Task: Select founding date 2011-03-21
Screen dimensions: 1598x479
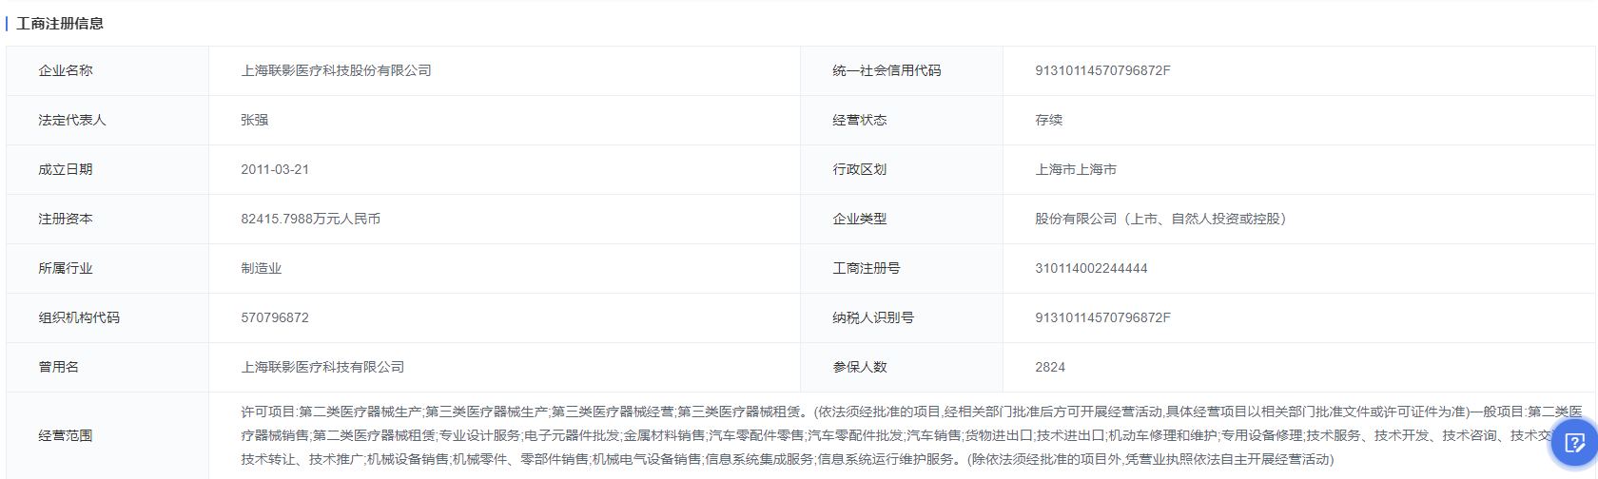Action: (275, 169)
